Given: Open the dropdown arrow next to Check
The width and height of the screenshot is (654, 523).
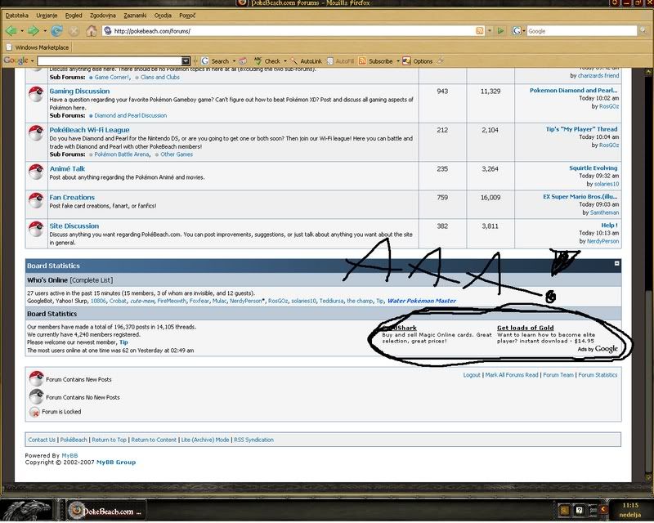Looking at the screenshot, I should tap(285, 61).
